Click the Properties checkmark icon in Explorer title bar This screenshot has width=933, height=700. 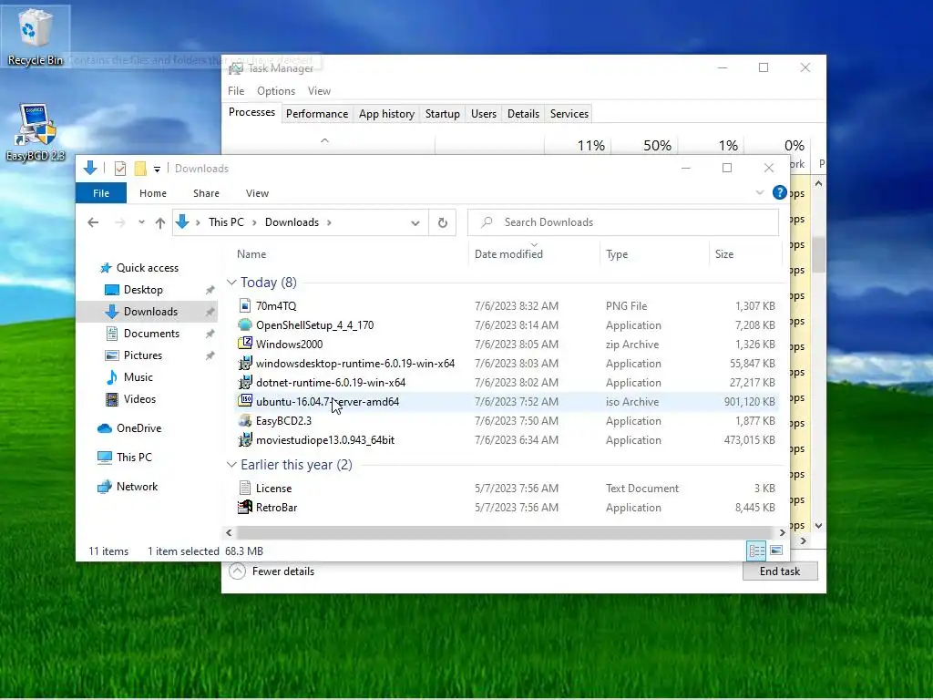point(119,169)
